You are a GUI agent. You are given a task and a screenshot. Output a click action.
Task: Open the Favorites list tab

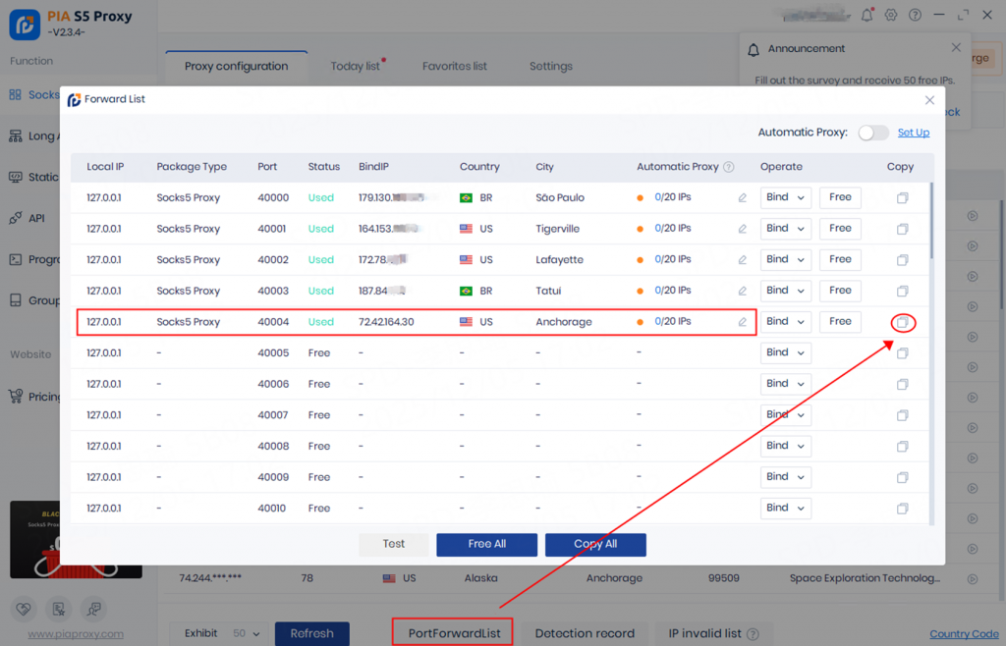[454, 67]
